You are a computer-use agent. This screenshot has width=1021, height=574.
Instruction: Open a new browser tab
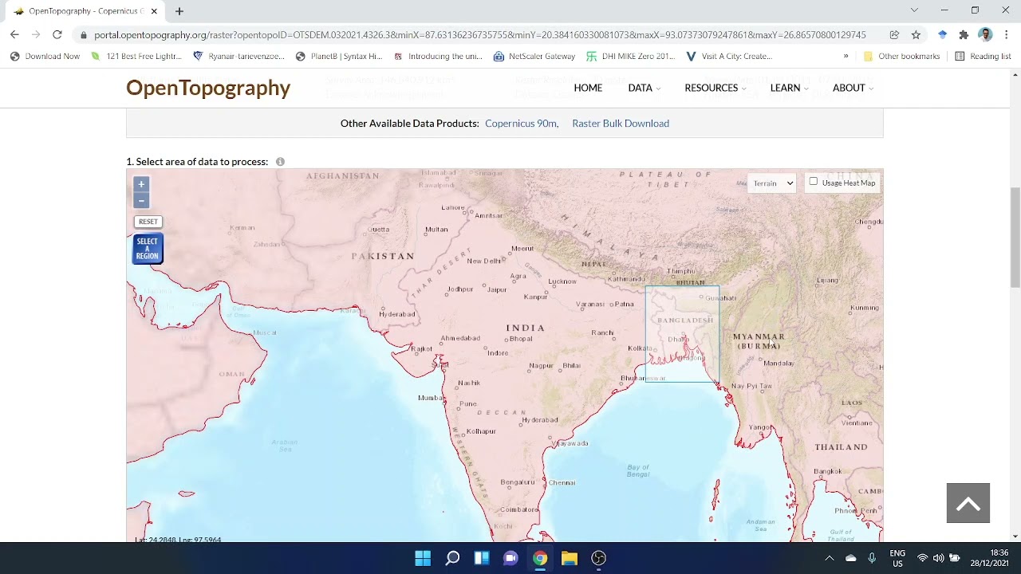(x=179, y=11)
